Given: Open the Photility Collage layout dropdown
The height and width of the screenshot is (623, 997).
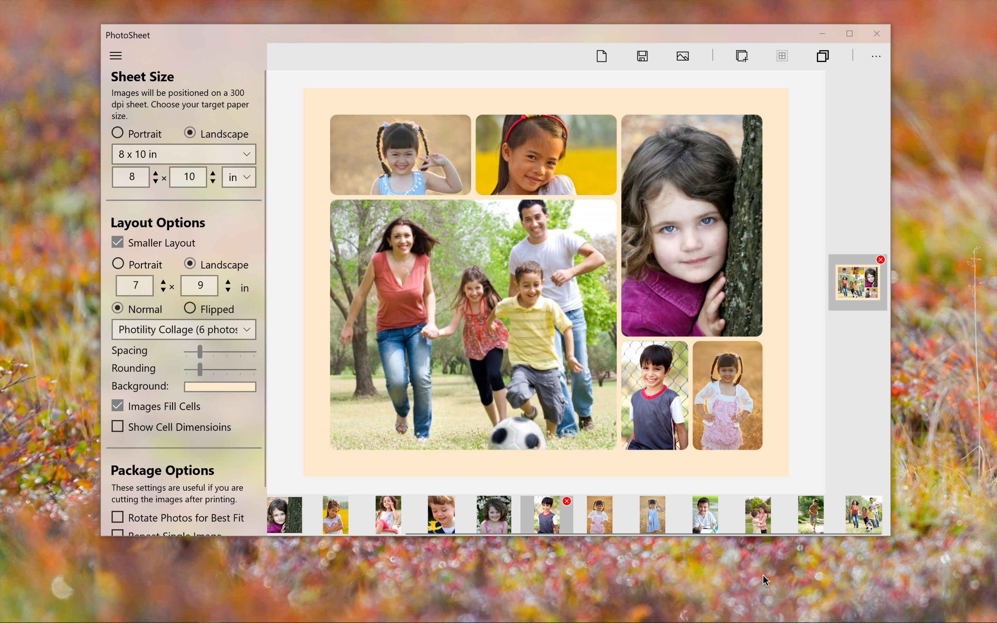Looking at the screenshot, I should (x=184, y=329).
